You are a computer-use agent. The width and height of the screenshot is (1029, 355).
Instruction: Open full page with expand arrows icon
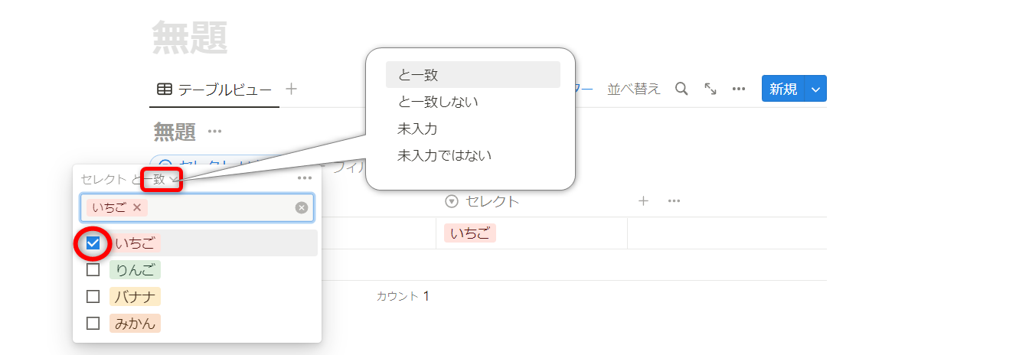click(710, 89)
